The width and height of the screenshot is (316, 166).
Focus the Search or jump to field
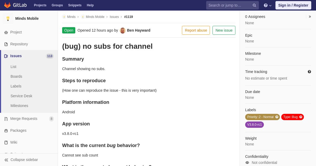pyautogui.click(x=233, y=5)
